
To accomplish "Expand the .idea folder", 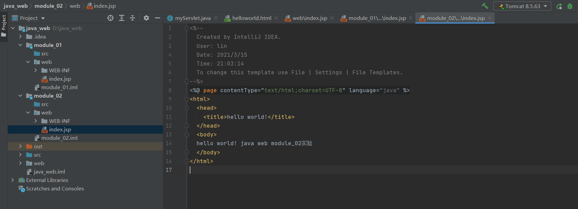I will pyautogui.click(x=20, y=36).
